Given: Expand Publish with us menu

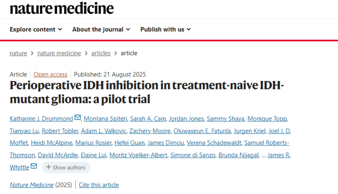Looking at the screenshot, I should point(166,30).
